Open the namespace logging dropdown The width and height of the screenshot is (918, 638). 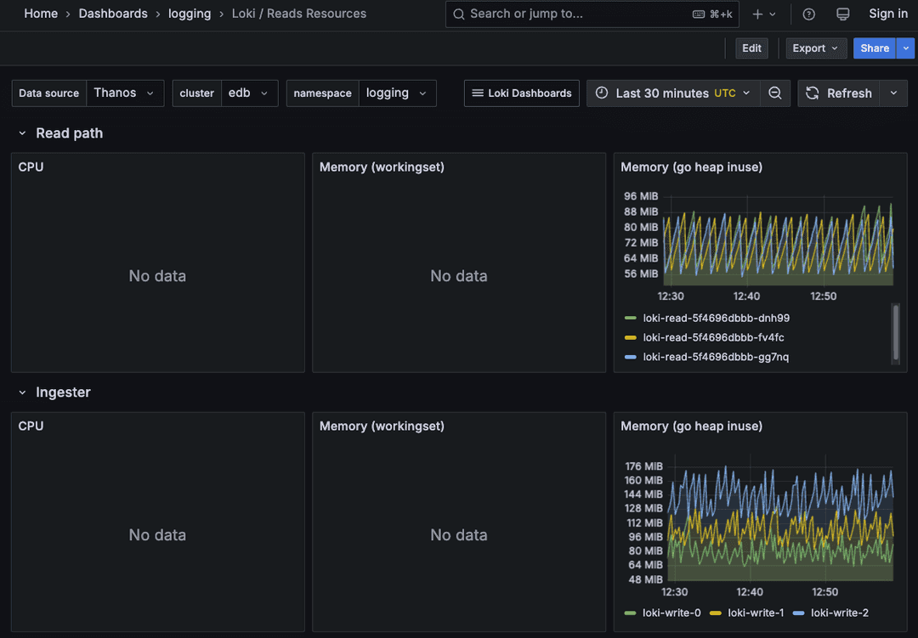pyautogui.click(x=397, y=93)
